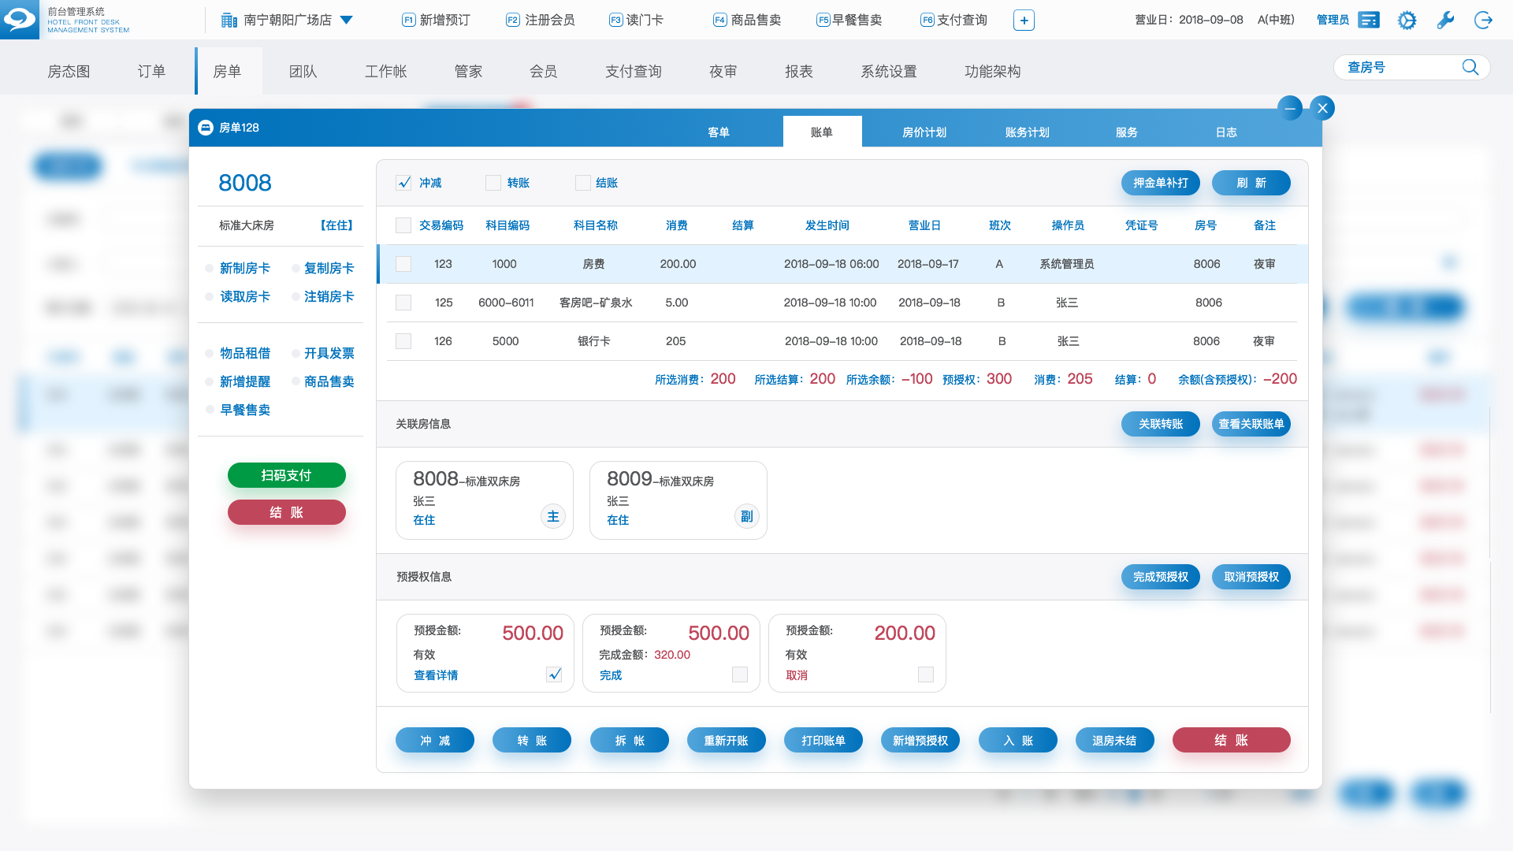Expand the 南宁朝阳广场店 store dropdown
The image size is (1513, 851).
pyautogui.click(x=347, y=20)
